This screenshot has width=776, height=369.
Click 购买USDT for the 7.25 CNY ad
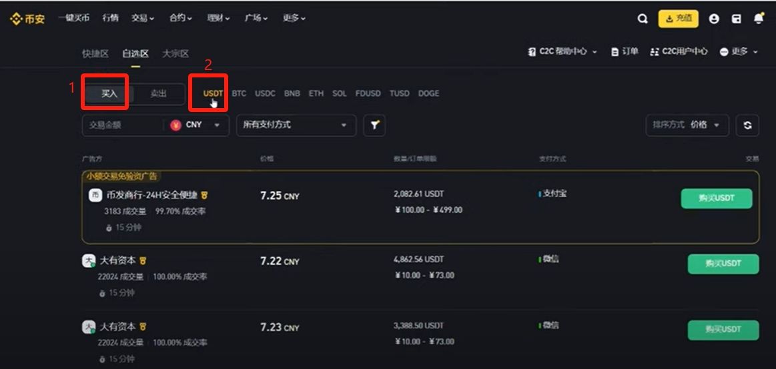tap(716, 198)
